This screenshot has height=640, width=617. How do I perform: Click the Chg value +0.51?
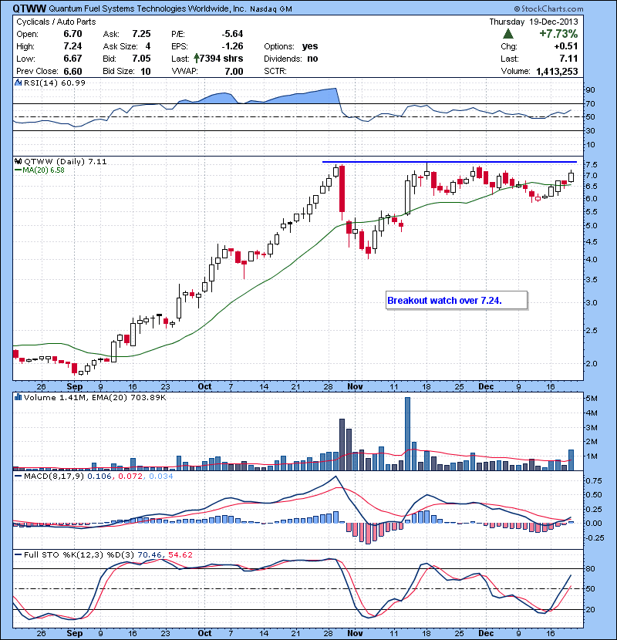(x=566, y=46)
